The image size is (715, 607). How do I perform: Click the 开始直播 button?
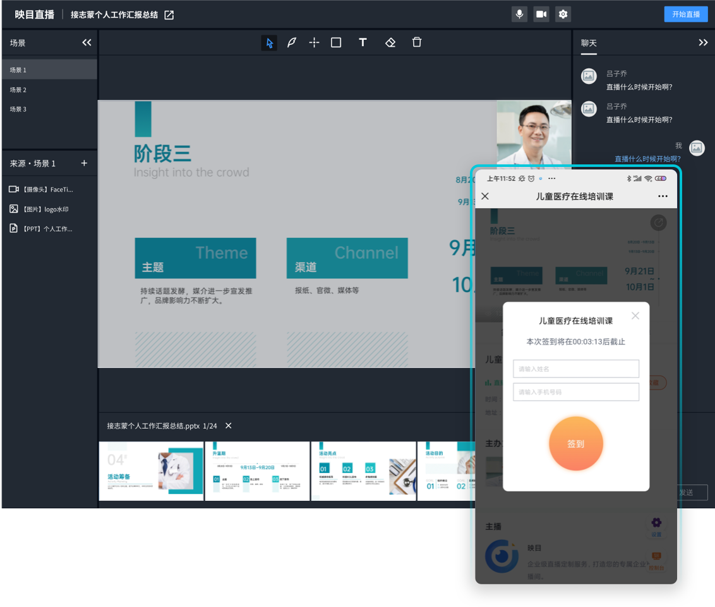pyautogui.click(x=686, y=14)
